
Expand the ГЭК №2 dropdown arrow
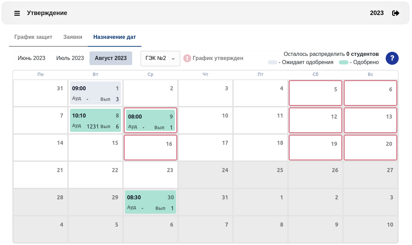coord(173,59)
